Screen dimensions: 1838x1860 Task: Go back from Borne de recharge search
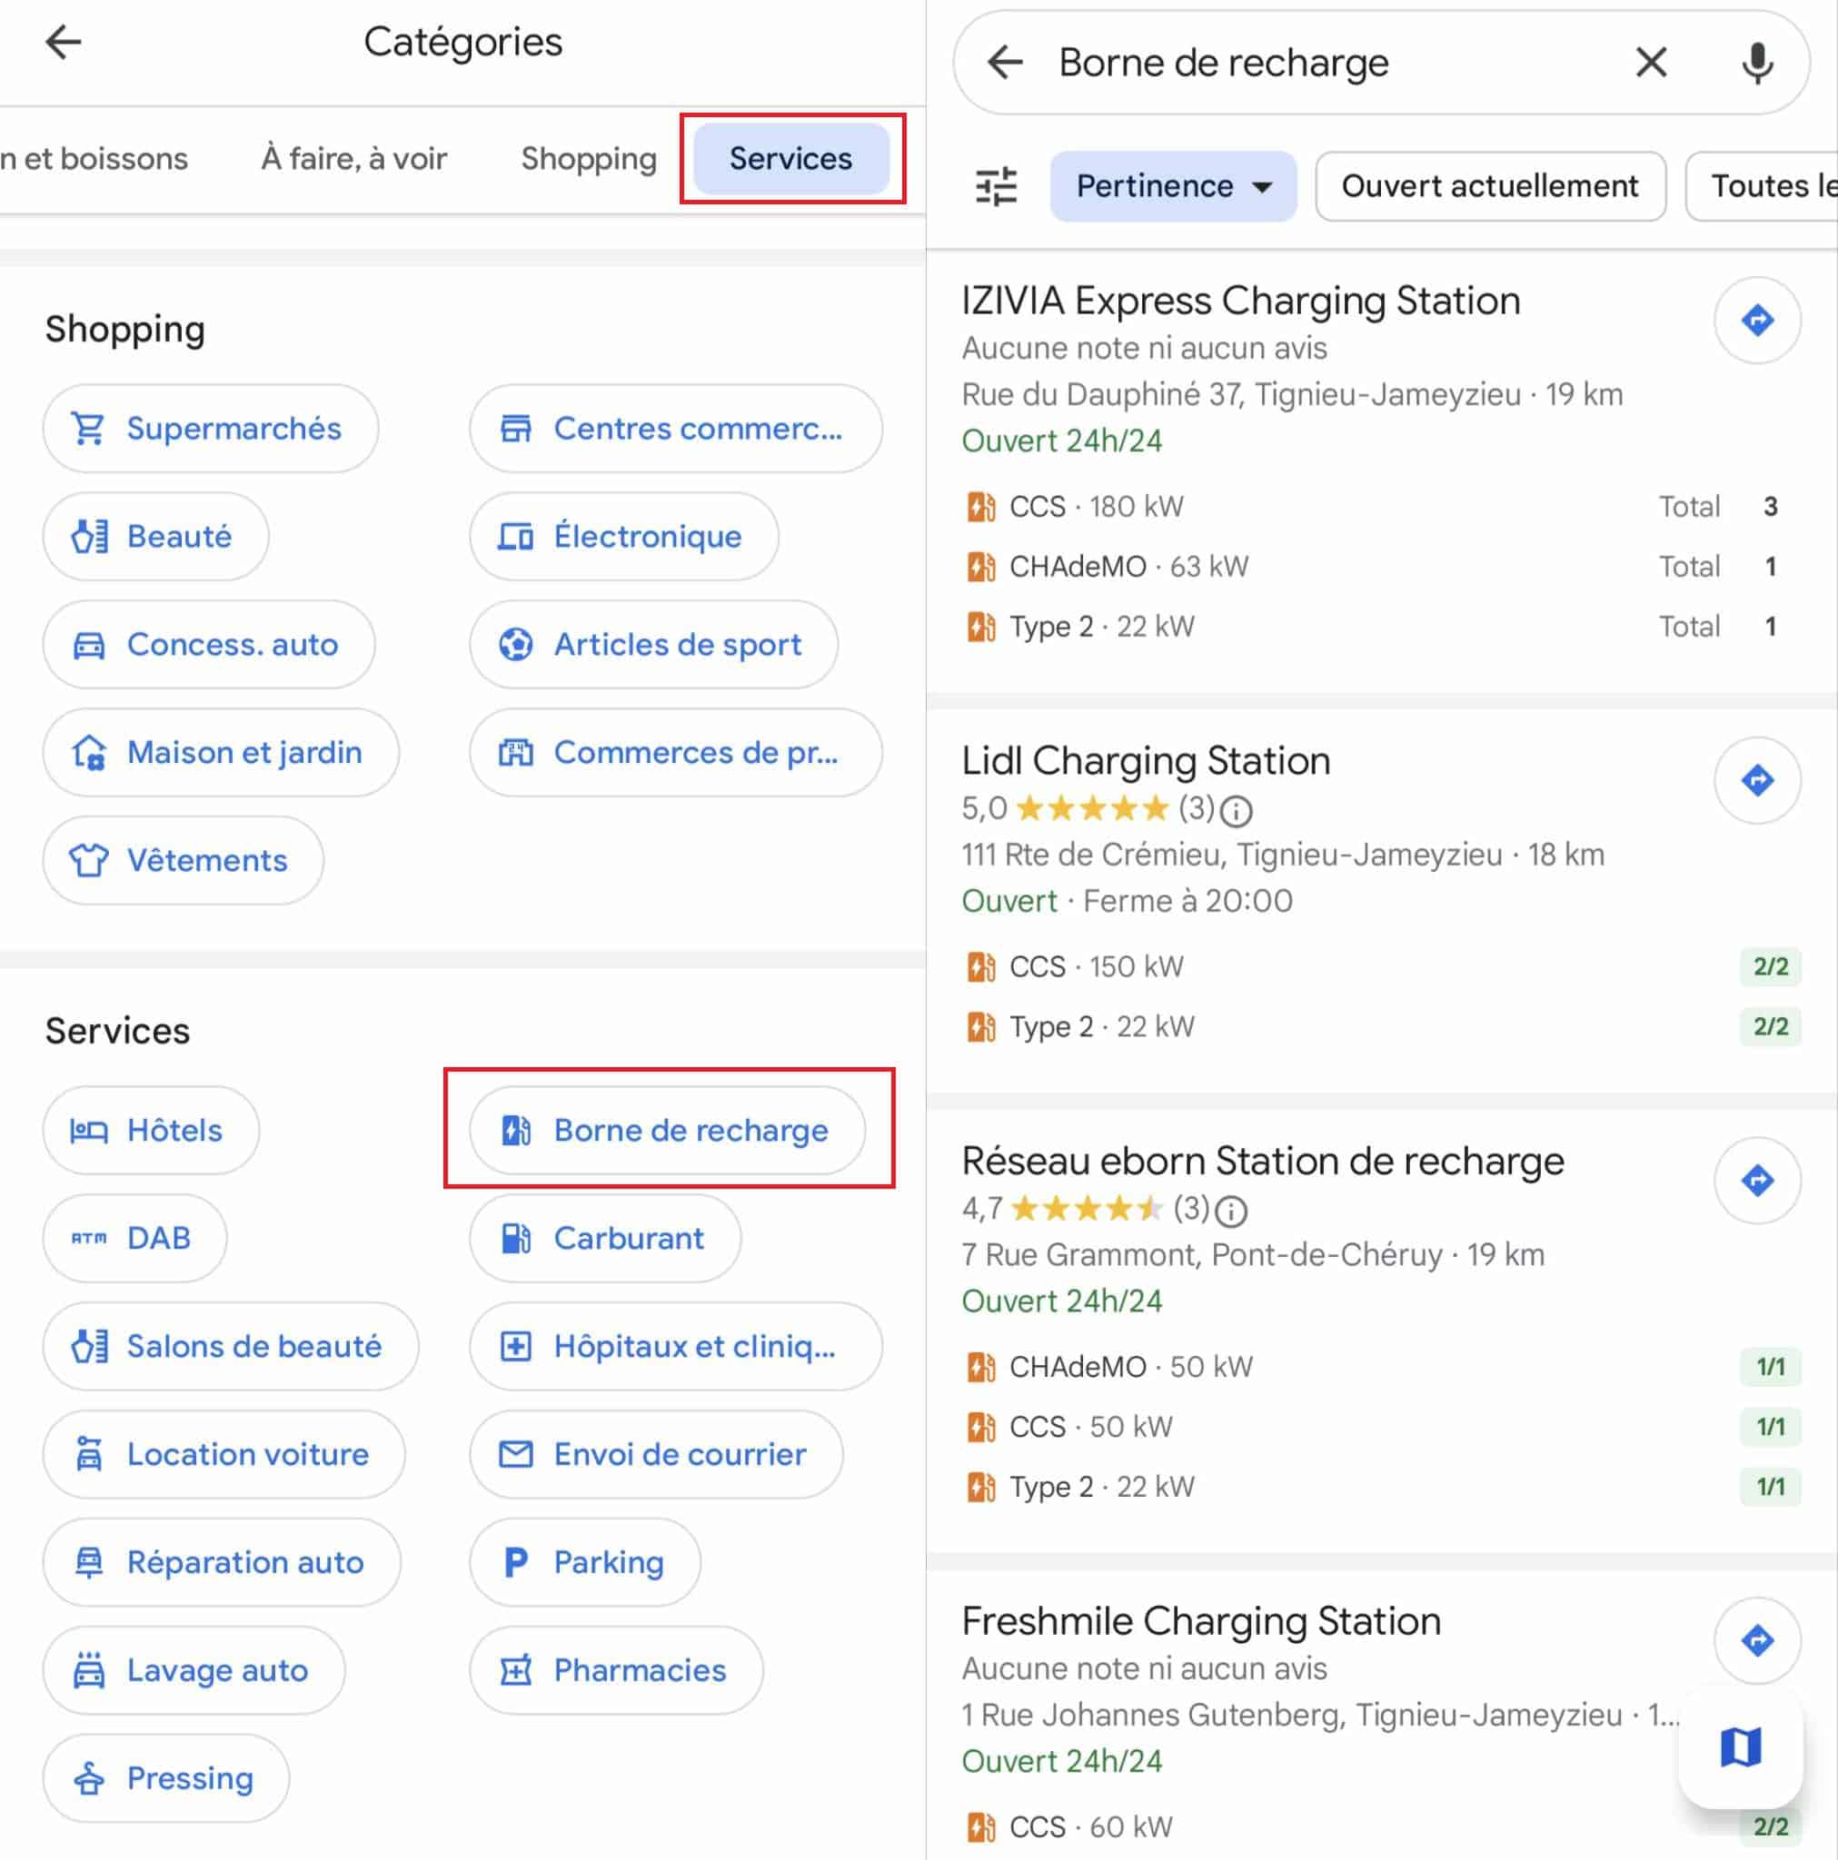pyautogui.click(x=1005, y=63)
